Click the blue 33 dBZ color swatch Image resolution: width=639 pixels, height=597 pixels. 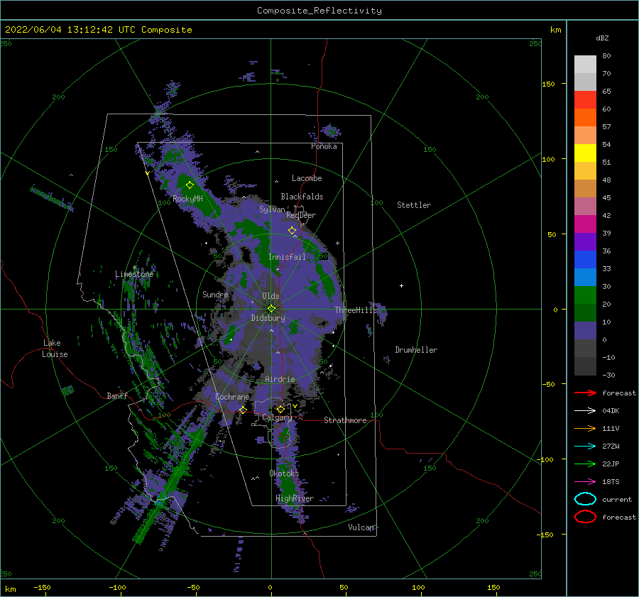(x=585, y=260)
